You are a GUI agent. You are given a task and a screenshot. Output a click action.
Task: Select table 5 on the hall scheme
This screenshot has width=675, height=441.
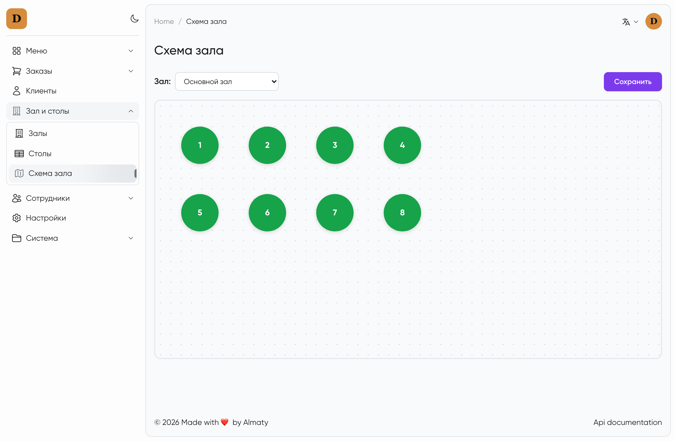[200, 213]
